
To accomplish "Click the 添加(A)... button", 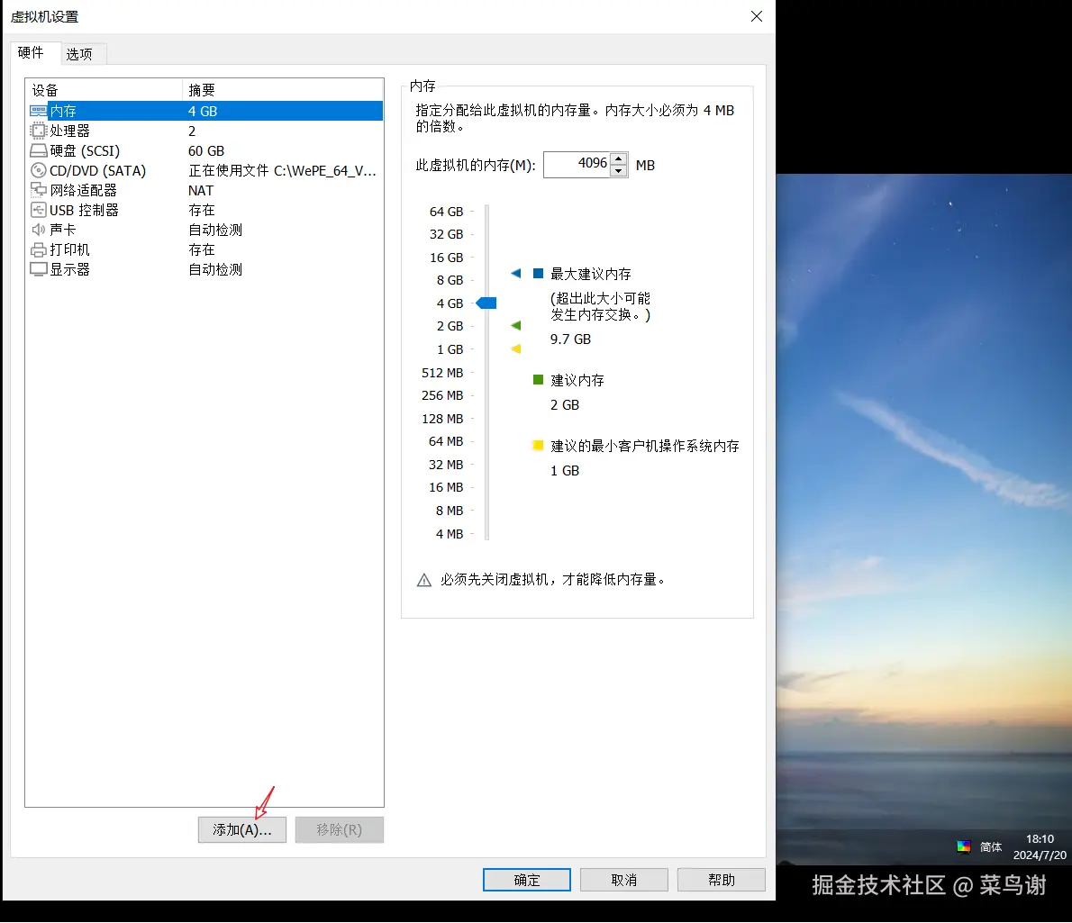I will tap(242, 829).
